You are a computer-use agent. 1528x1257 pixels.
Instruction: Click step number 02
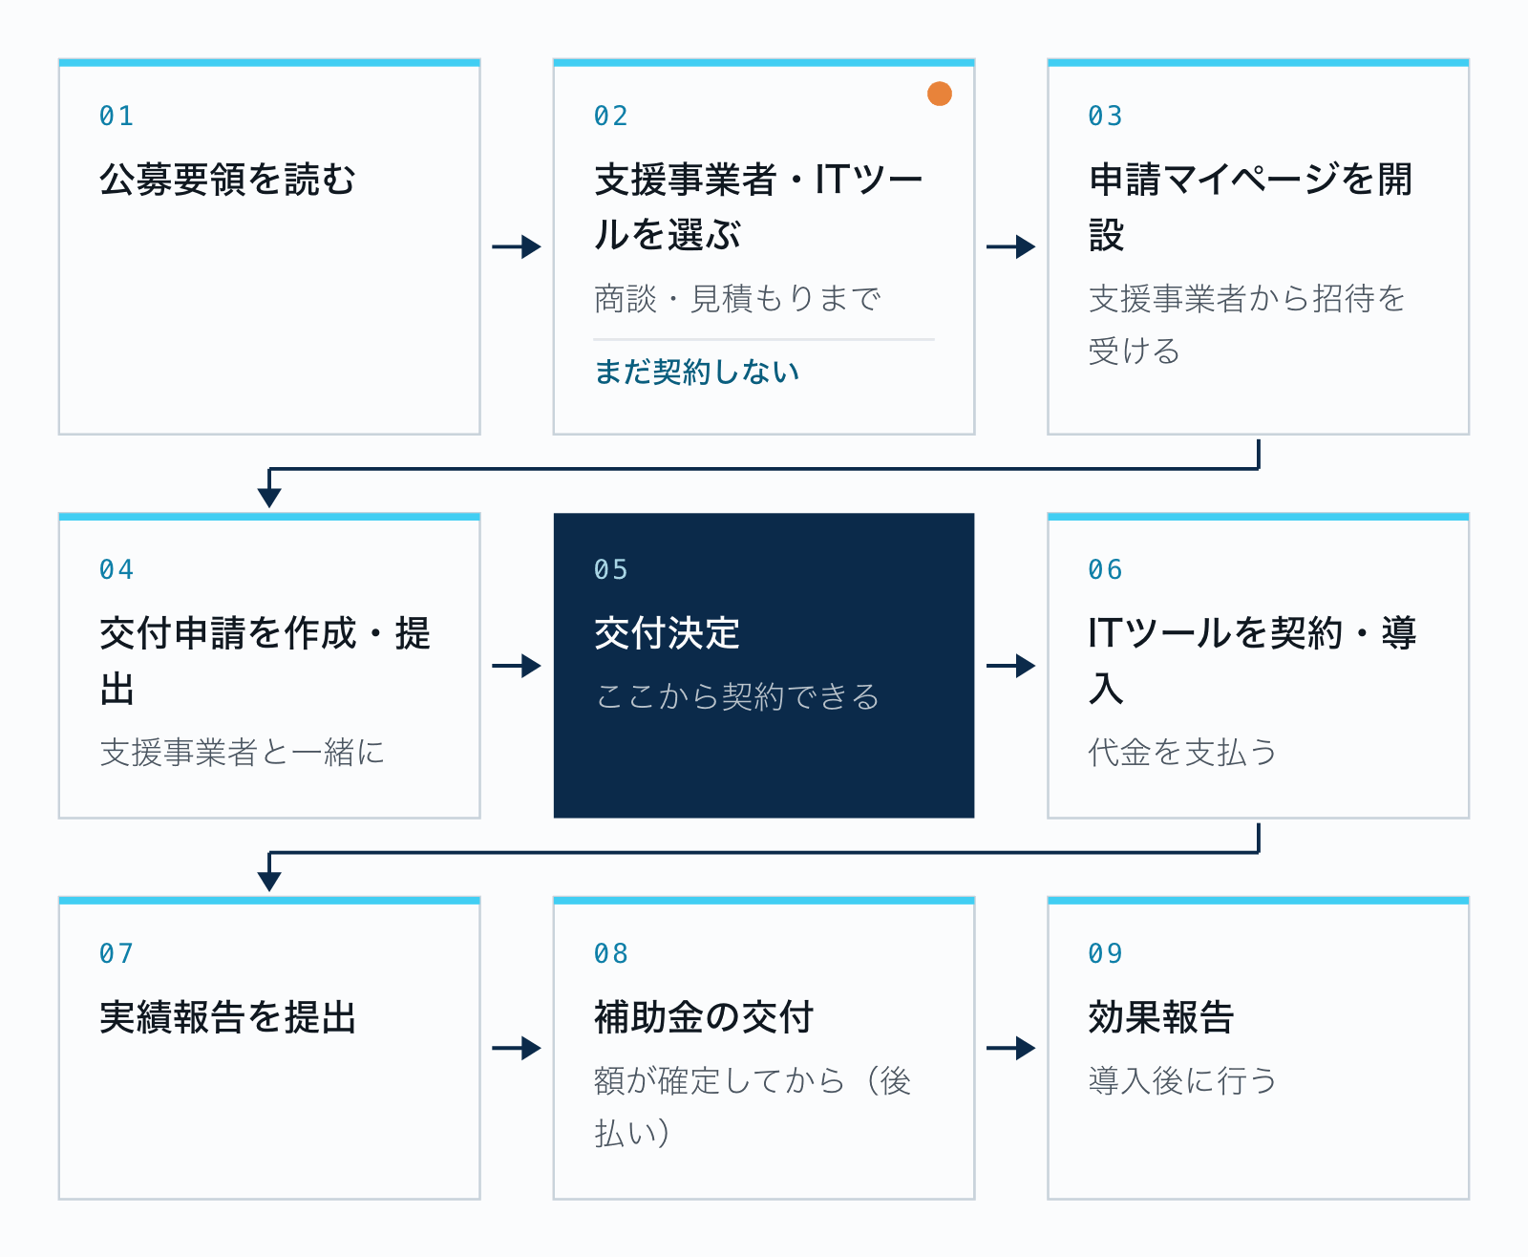611,116
